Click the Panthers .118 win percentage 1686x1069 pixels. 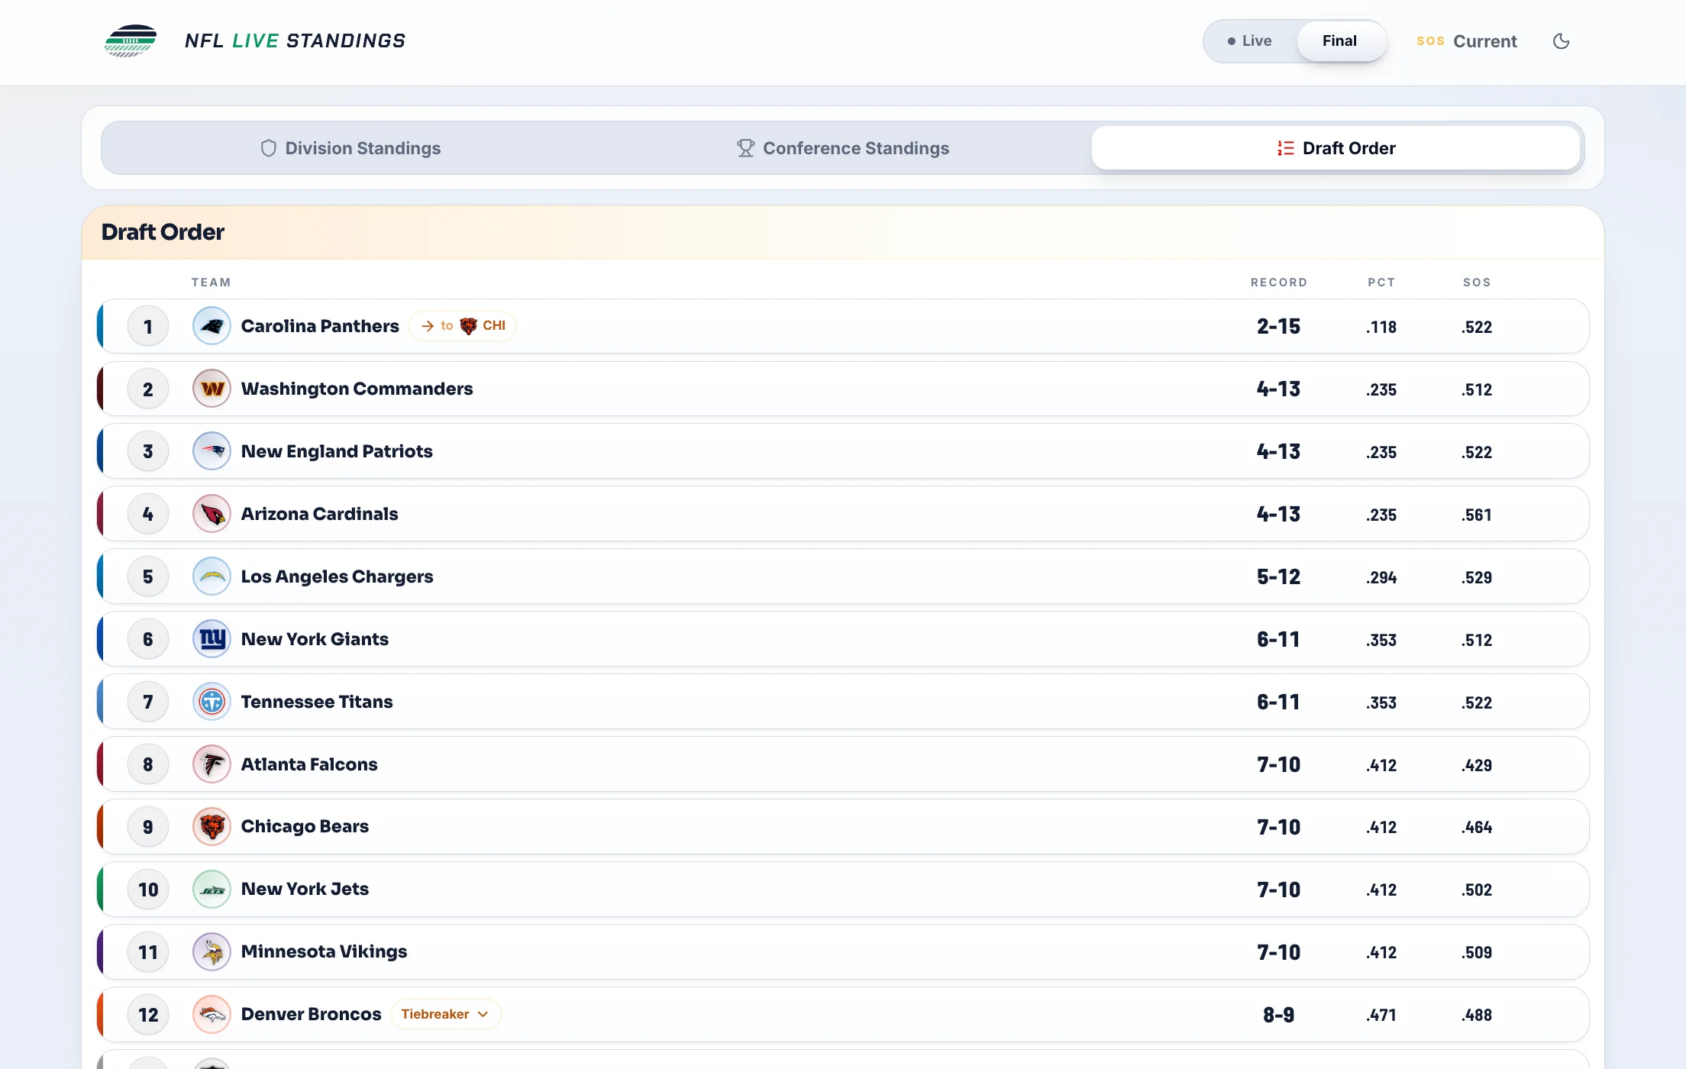pyautogui.click(x=1381, y=327)
